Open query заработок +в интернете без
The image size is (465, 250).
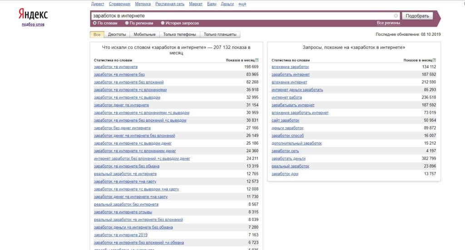119,75
